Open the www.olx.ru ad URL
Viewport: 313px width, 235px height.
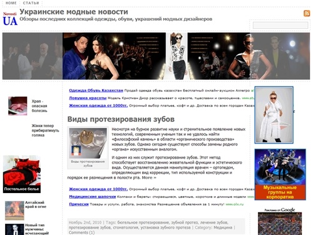pyautogui.click(x=234, y=204)
